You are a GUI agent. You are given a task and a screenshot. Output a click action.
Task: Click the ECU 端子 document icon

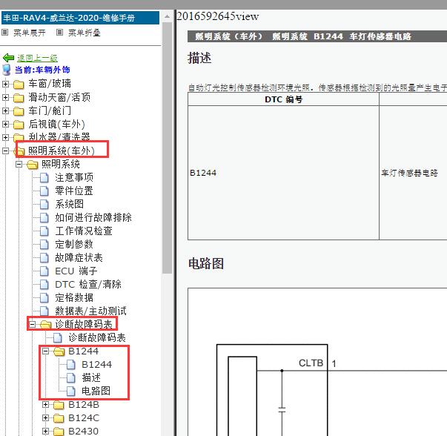click(44, 271)
